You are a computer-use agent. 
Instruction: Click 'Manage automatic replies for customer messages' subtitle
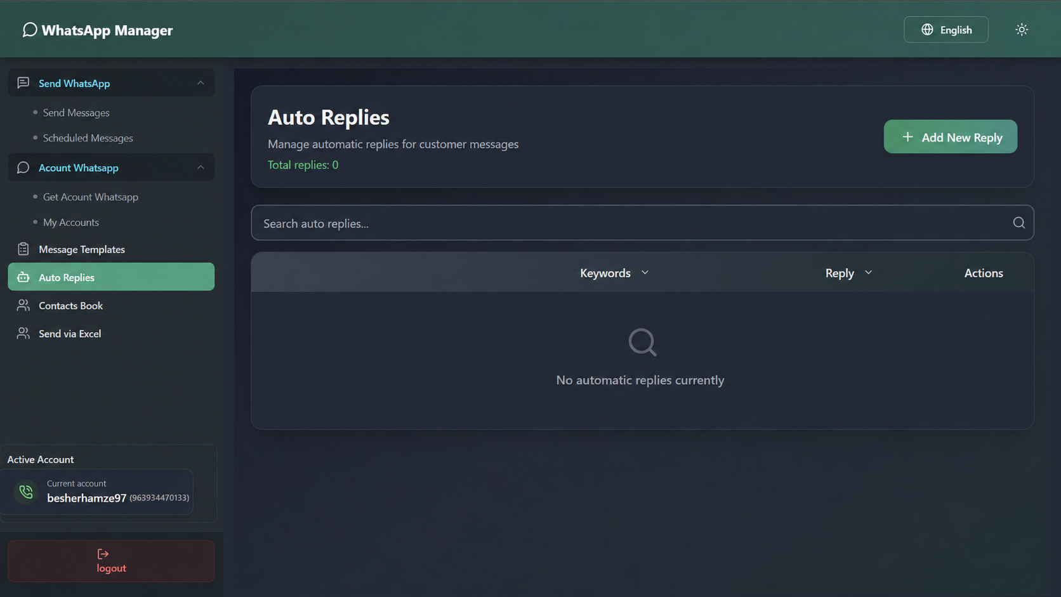pyautogui.click(x=393, y=144)
